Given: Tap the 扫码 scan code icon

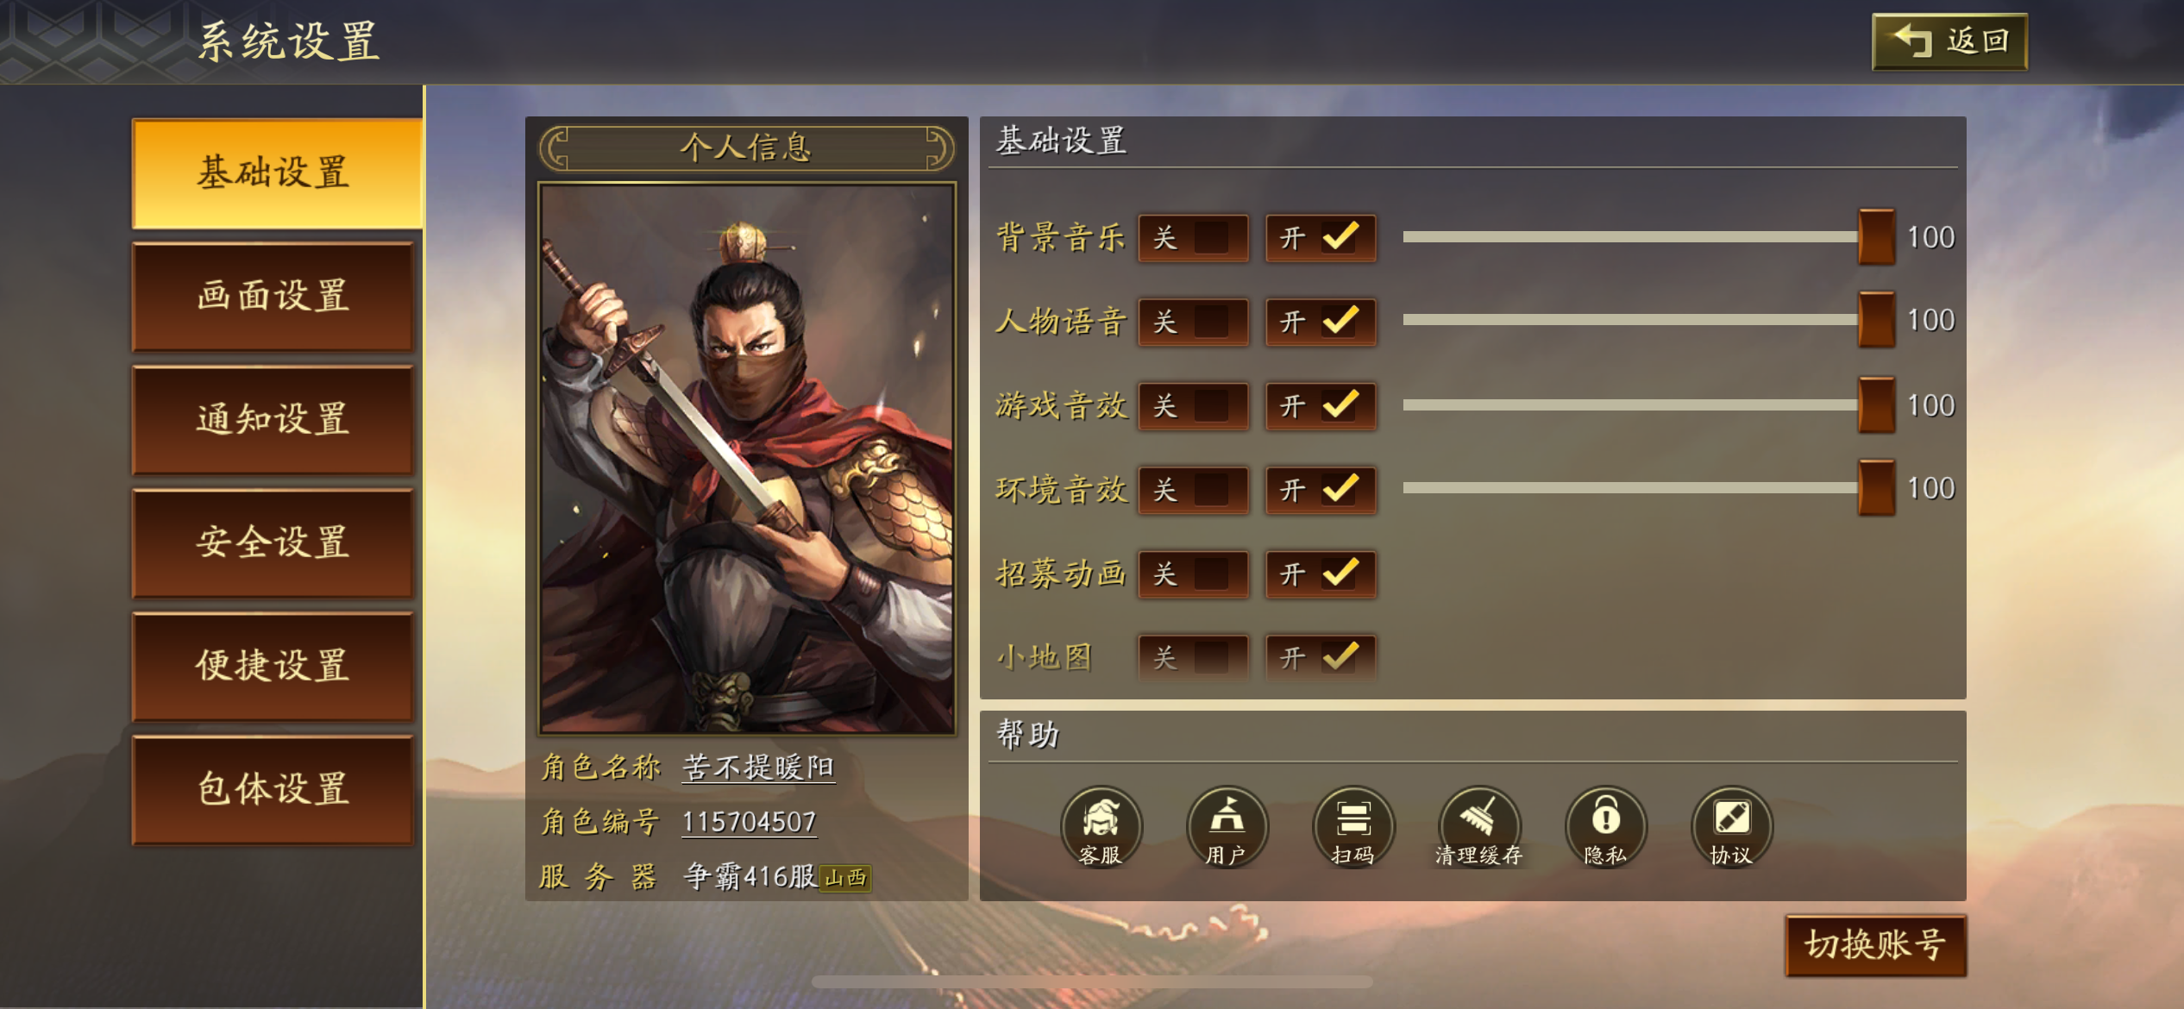Looking at the screenshot, I should [x=1352, y=826].
